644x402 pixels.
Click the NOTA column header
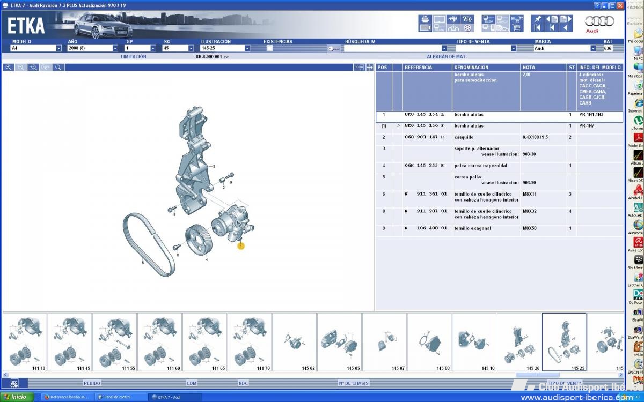pyautogui.click(x=544, y=68)
